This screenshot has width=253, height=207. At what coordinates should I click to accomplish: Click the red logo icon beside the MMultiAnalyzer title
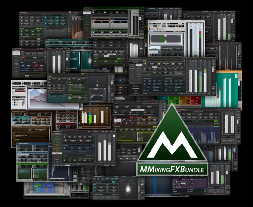click(12, 81)
